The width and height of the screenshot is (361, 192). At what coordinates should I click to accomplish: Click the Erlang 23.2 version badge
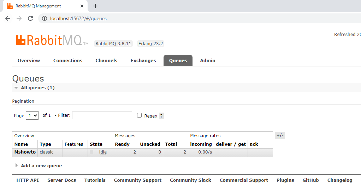pyautogui.click(x=150, y=43)
